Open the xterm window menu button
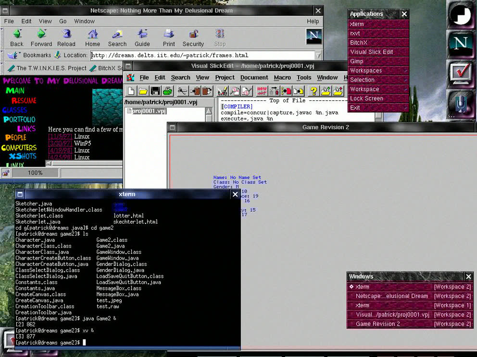 tap(20, 194)
